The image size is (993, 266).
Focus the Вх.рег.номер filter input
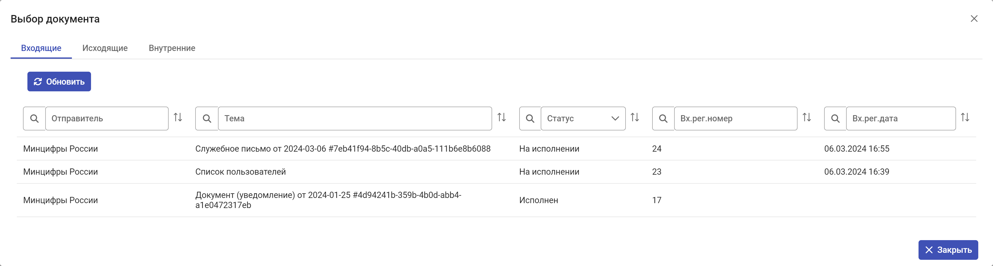pos(735,118)
